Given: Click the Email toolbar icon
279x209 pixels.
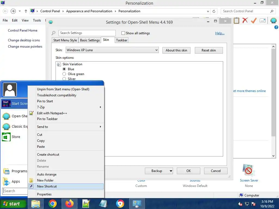Looking at the screenshot, I should 263,20.
